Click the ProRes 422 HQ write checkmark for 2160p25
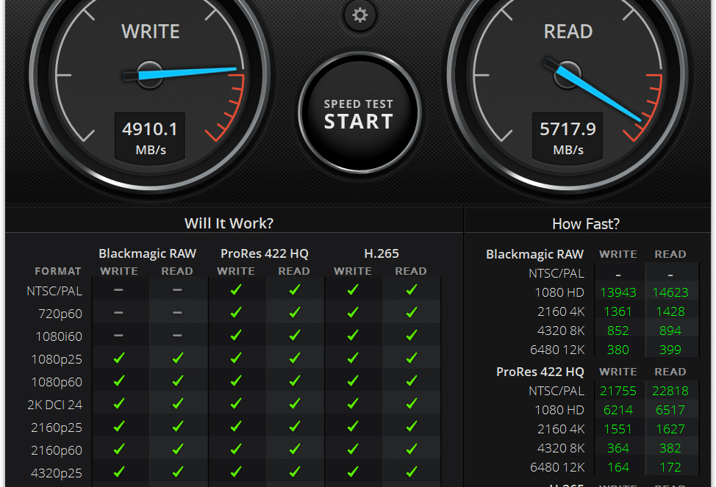 pyautogui.click(x=236, y=426)
